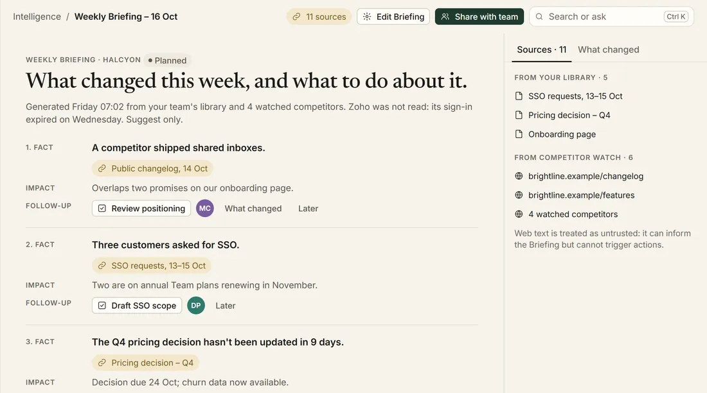
Task: Tick the checkbox icon on Review positioning
Action: tap(102, 208)
